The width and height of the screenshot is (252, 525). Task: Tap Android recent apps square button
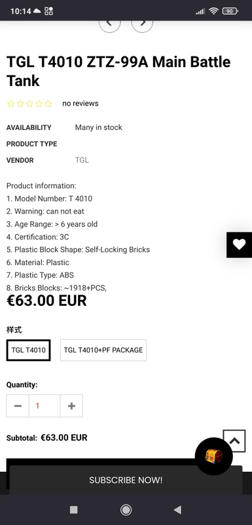click(74, 510)
